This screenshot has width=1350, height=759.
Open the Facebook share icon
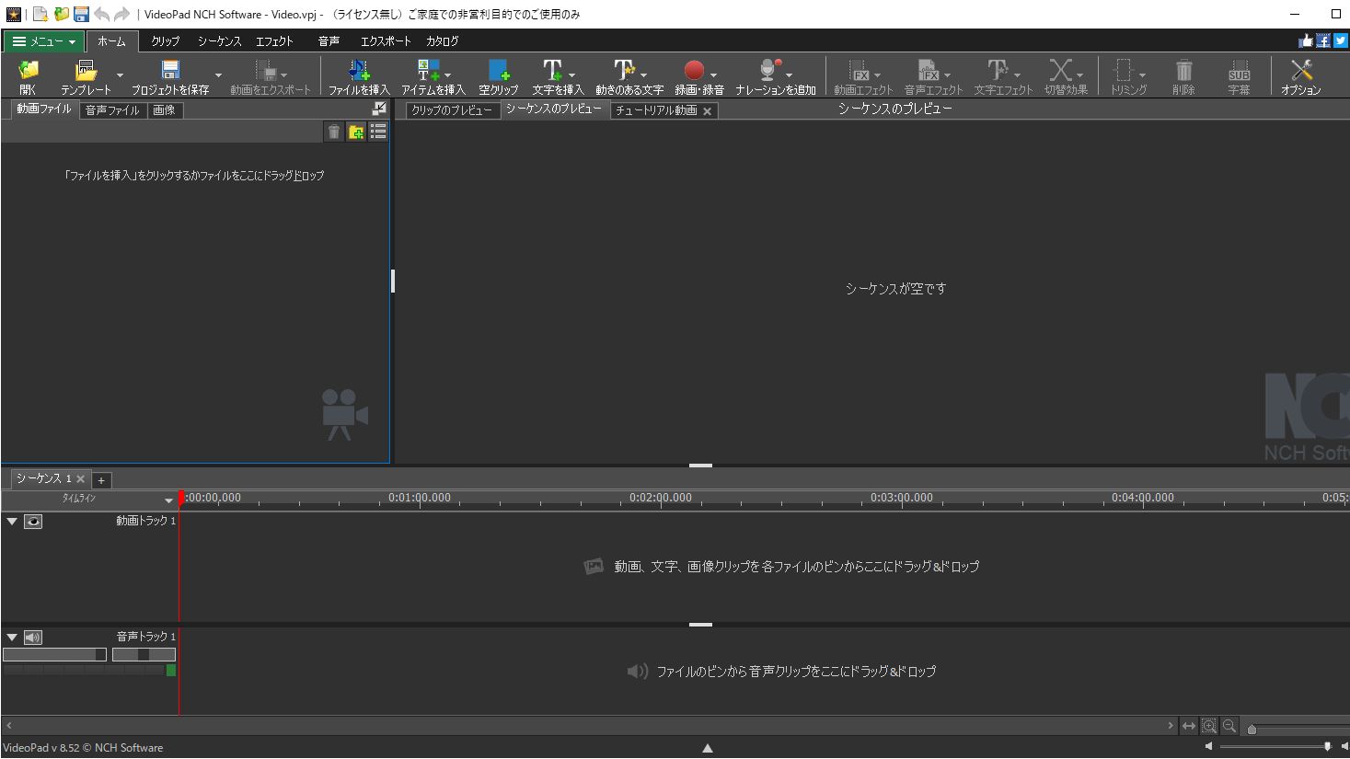(x=1323, y=40)
